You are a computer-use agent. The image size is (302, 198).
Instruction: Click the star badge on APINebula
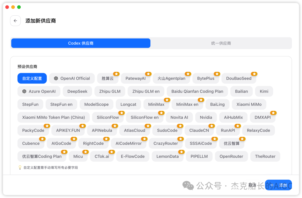click(x=115, y=126)
